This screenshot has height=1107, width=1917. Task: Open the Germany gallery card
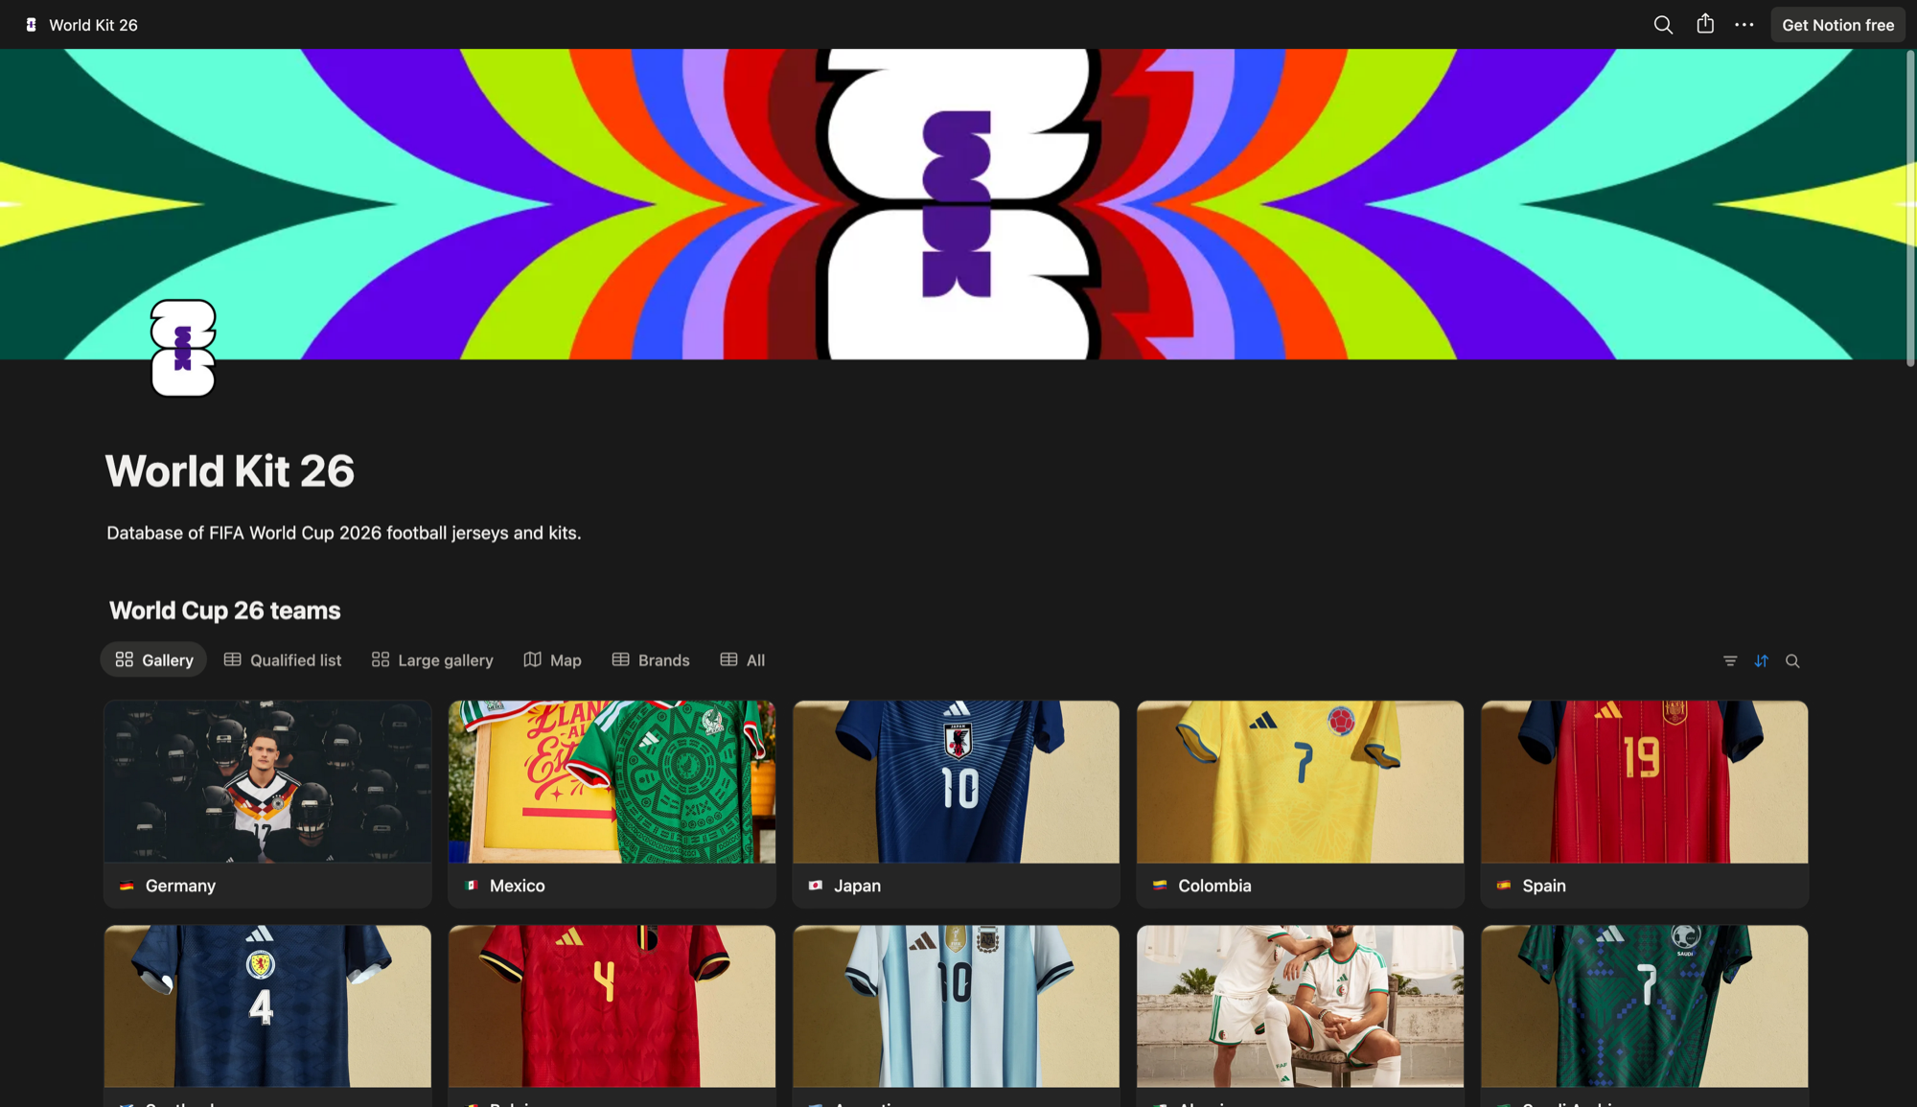click(267, 803)
